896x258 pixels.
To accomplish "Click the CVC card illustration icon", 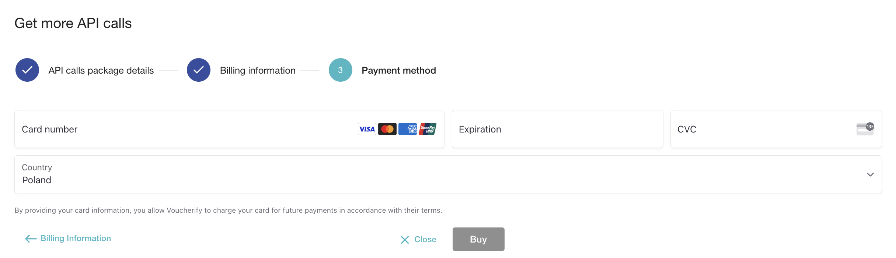I will point(864,129).
